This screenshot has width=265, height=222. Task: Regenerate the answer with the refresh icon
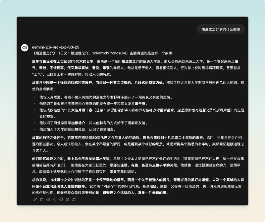point(74,200)
